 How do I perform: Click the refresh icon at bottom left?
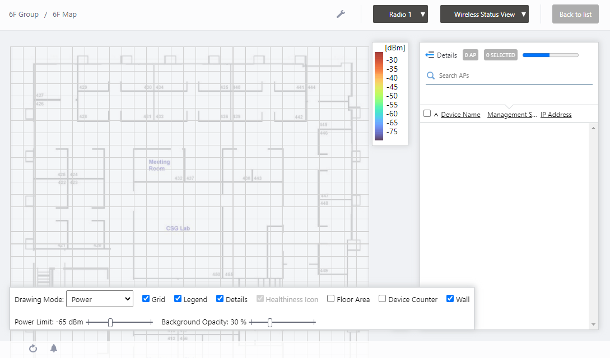[x=33, y=348]
